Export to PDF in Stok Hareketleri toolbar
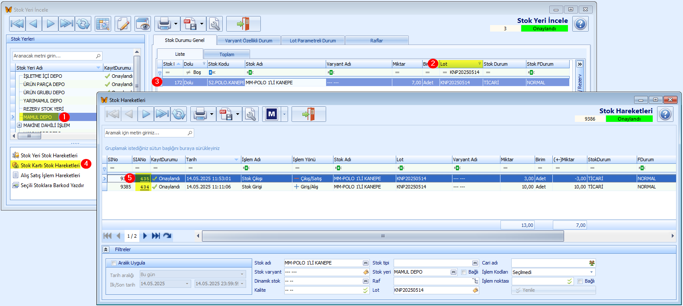 coord(226,114)
